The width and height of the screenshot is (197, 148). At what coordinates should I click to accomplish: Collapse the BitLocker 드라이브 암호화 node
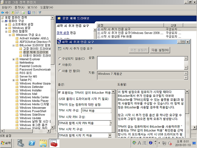[14, 45]
